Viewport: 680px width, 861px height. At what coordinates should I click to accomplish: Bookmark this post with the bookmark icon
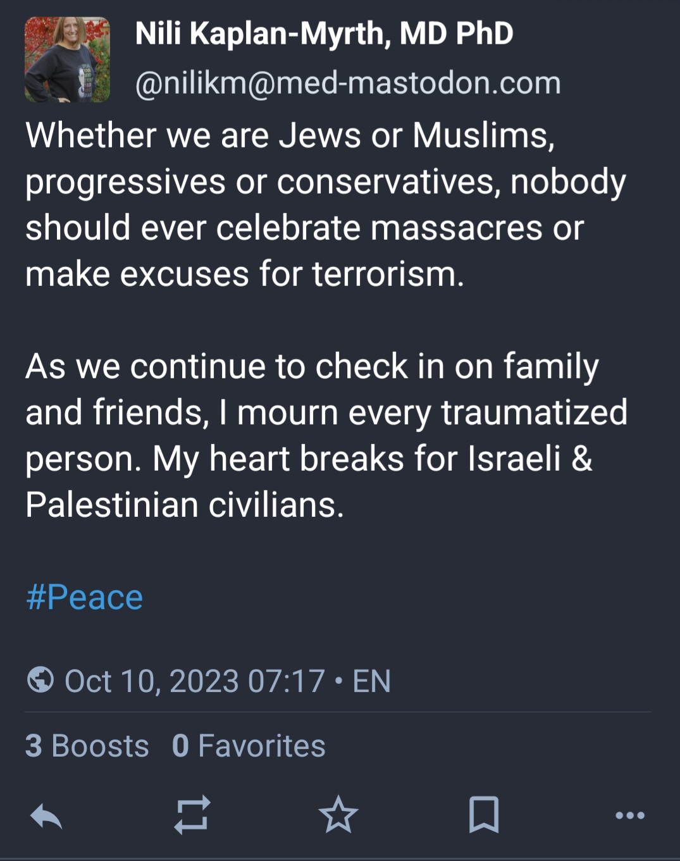484,815
